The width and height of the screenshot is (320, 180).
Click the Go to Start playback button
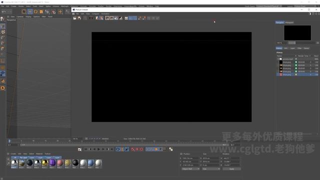tap(85, 149)
